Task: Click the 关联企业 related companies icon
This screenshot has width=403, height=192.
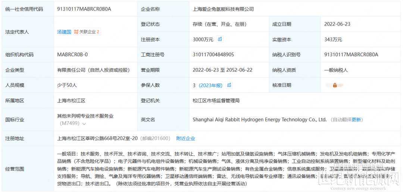Action: [x=76, y=32]
